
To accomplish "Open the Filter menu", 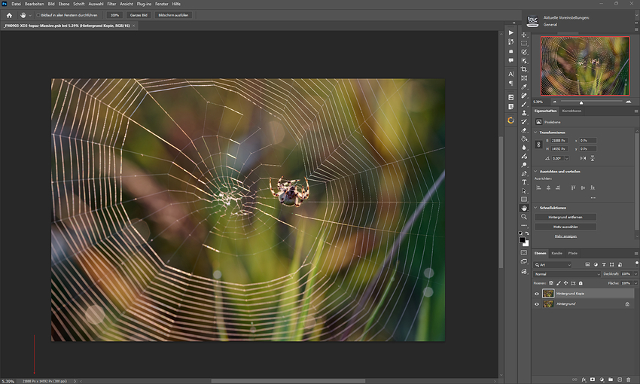I will tap(111, 4).
